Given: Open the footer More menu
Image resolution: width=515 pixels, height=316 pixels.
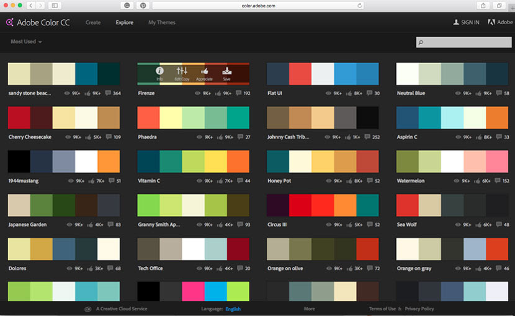Looking at the screenshot, I should (310, 309).
